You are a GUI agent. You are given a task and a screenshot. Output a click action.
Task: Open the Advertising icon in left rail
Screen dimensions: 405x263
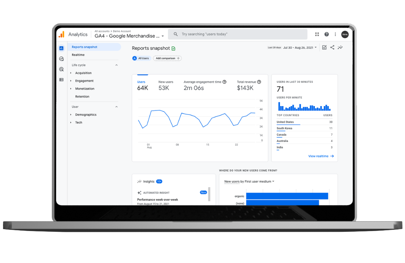pyautogui.click(x=61, y=69)
